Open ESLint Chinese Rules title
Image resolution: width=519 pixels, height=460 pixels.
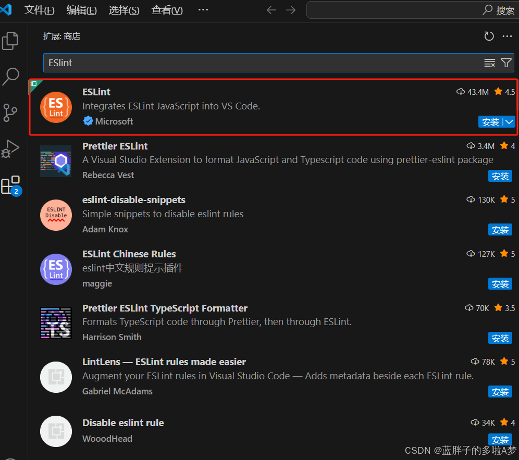click(x=129, y=254)
